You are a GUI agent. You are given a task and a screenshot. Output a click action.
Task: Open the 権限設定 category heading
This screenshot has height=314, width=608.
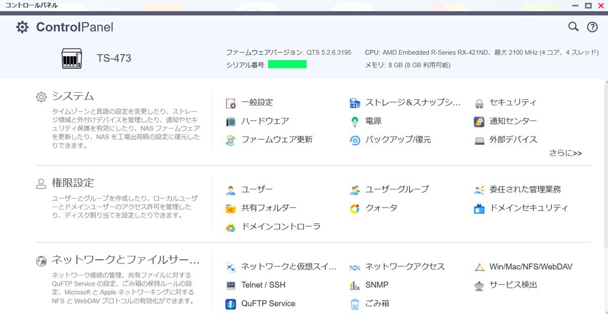coord(73,183)
